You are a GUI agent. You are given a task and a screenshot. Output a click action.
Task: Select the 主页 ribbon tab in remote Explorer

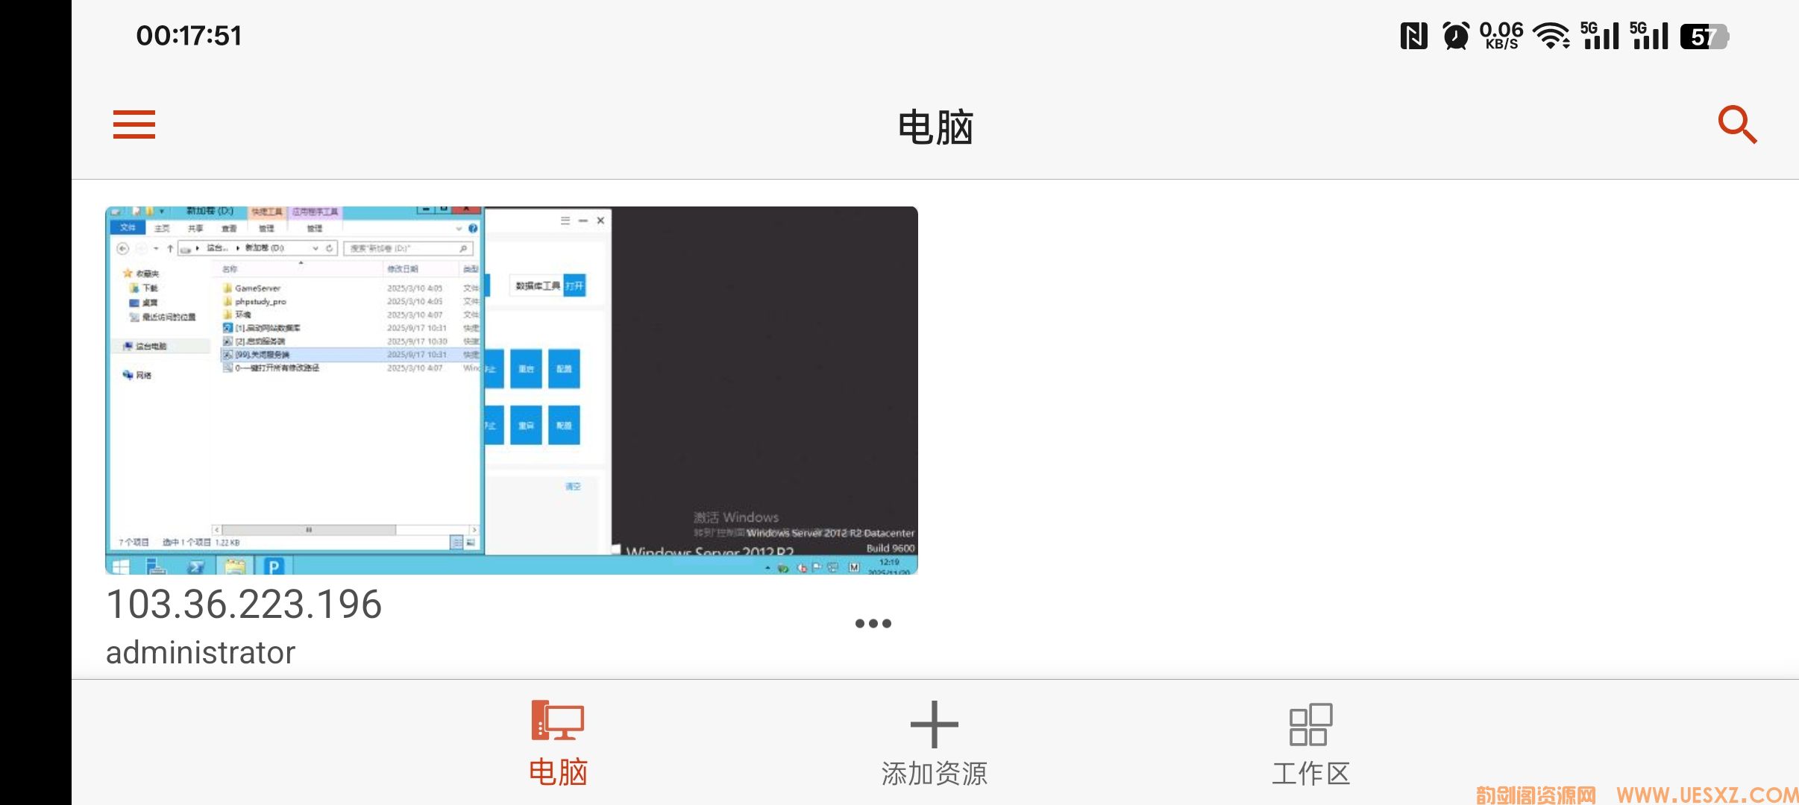pos(163,228)
